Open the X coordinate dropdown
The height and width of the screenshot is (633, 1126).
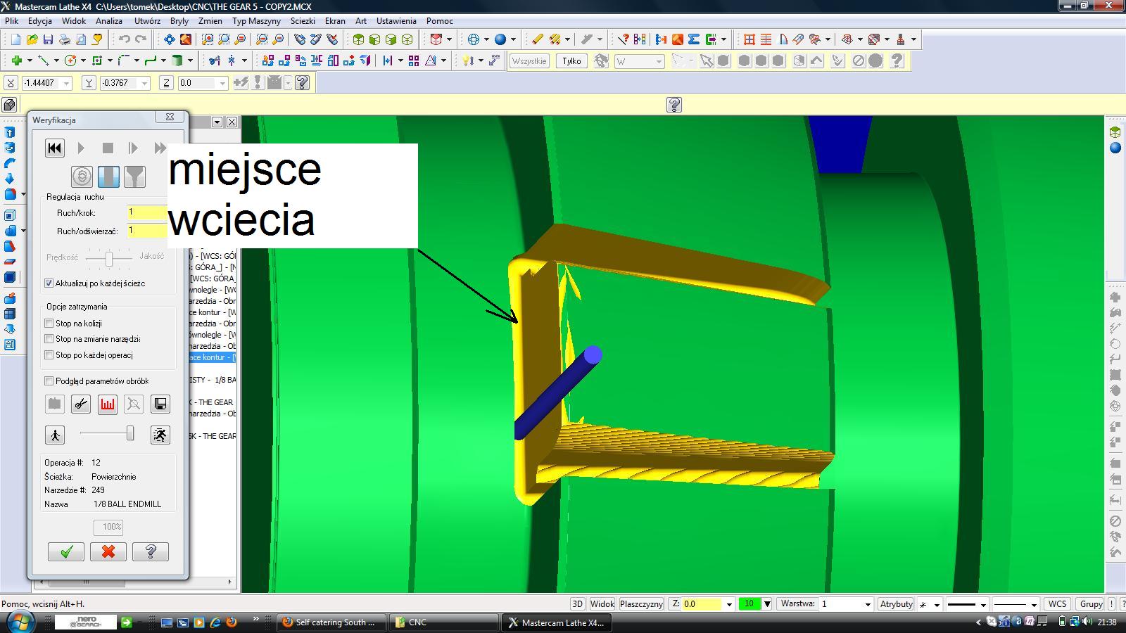[x=67, y=83]
